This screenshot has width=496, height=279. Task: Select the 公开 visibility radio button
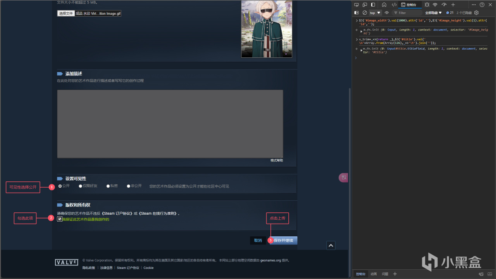60,186
